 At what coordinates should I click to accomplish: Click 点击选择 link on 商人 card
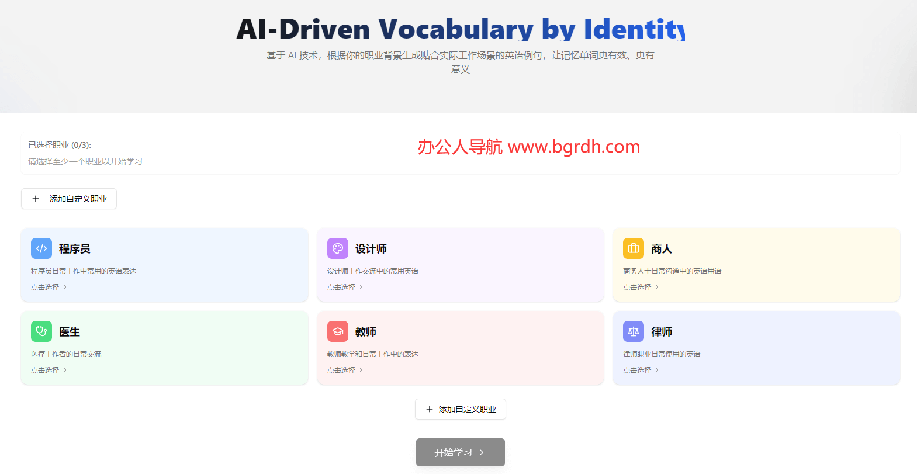637,287
